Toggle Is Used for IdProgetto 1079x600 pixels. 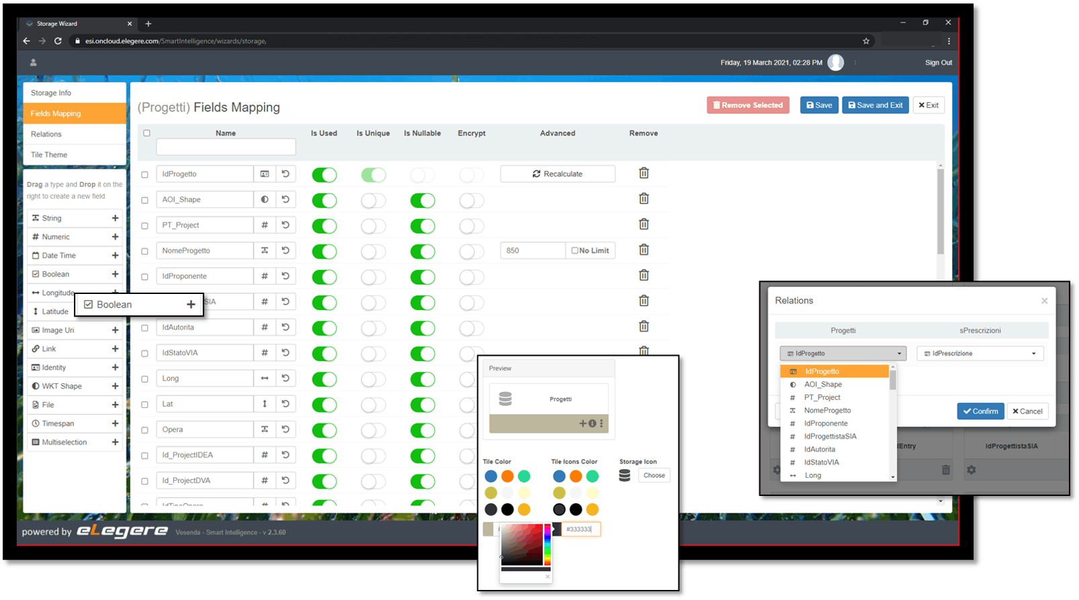point(324,174)
